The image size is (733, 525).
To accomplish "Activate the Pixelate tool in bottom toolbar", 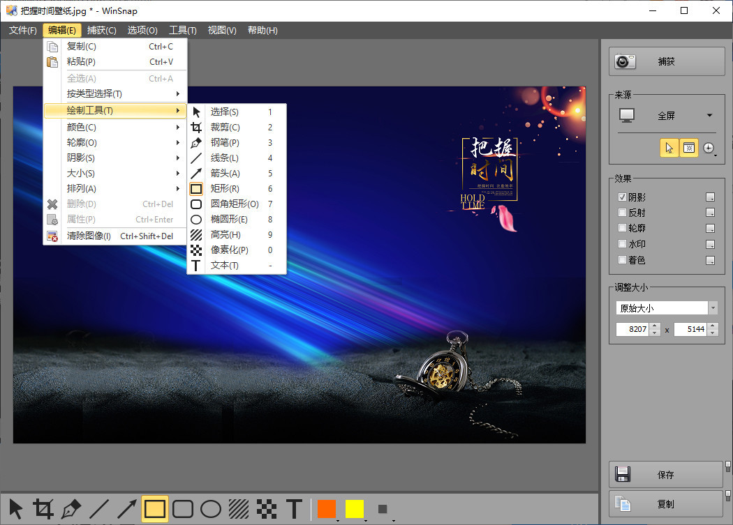I will point(267,509).
